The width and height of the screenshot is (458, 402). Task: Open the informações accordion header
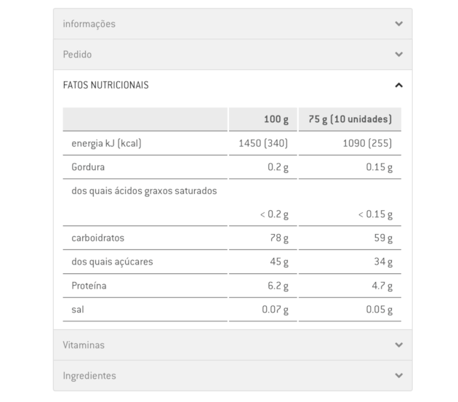pyautogui.click(x=233, y=24)
